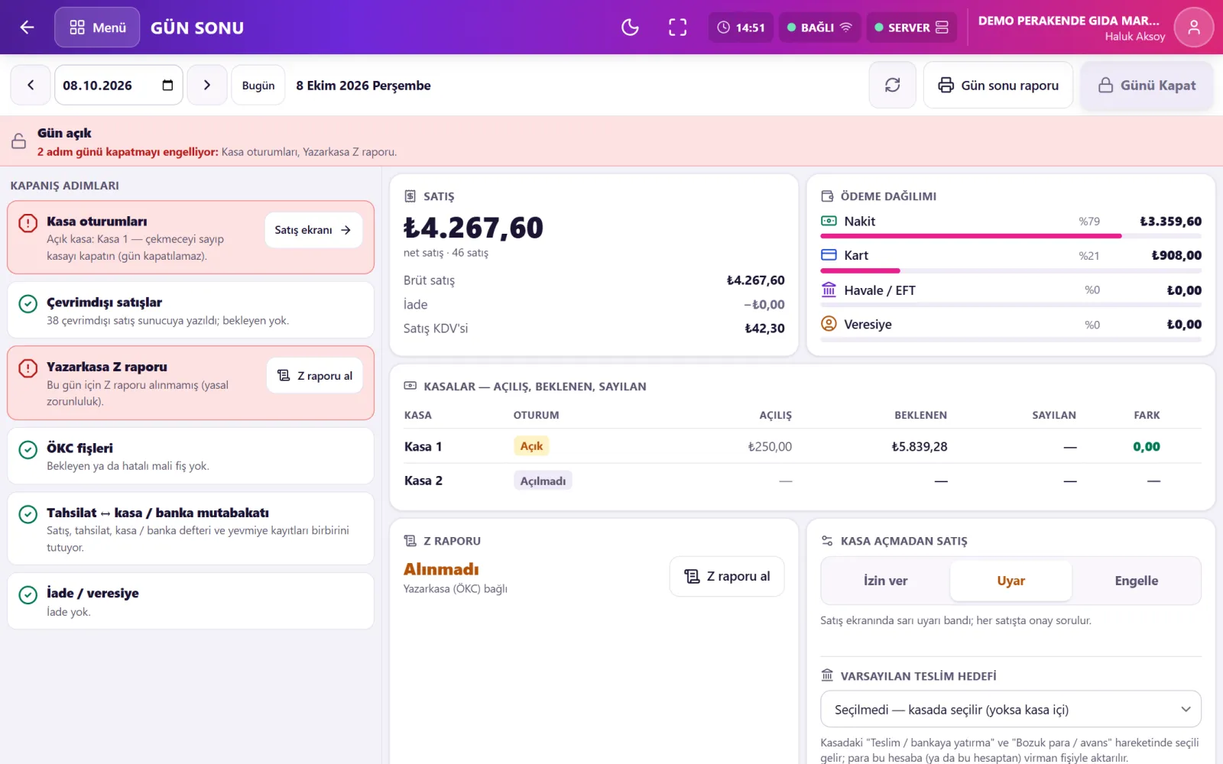The height and width of the screenshot is (764, 1223).
Task: Click Günü Kapat button
Action: coord(1147,85)
